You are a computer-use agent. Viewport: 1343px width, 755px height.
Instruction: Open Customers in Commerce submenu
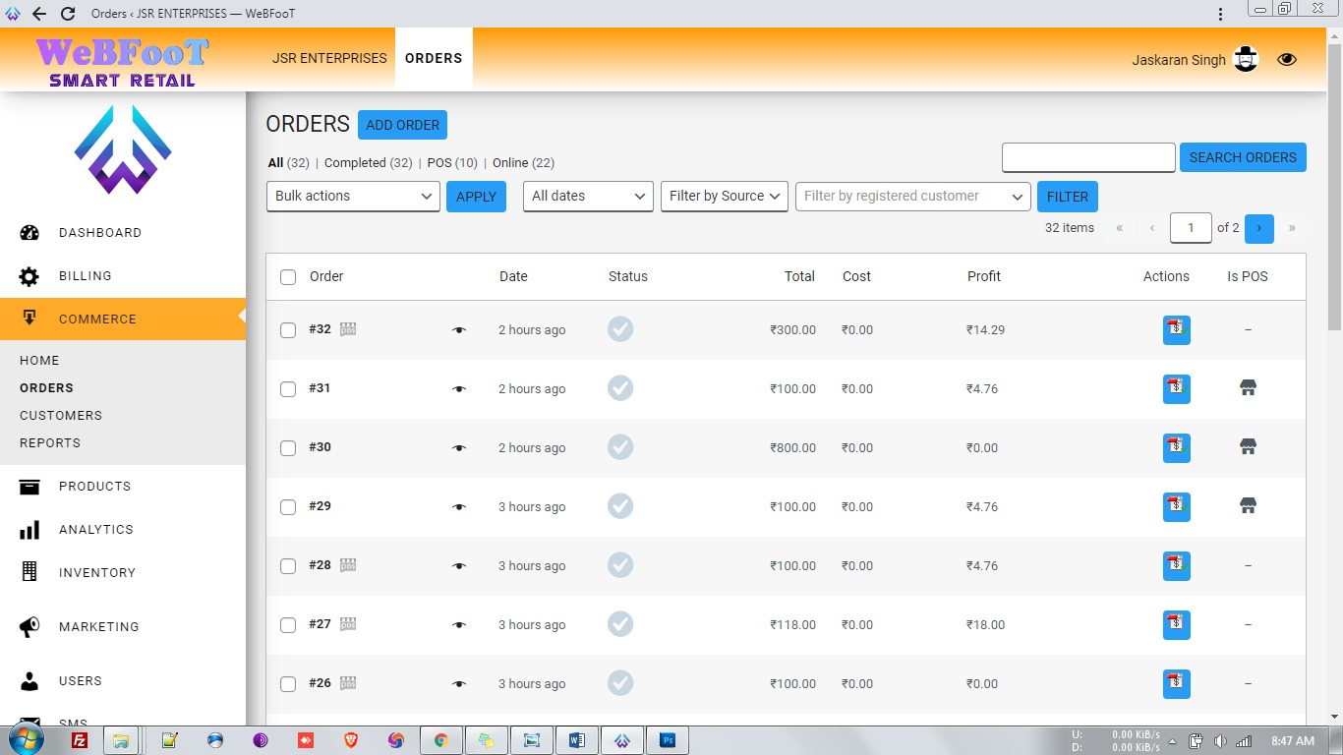point(61,416)
